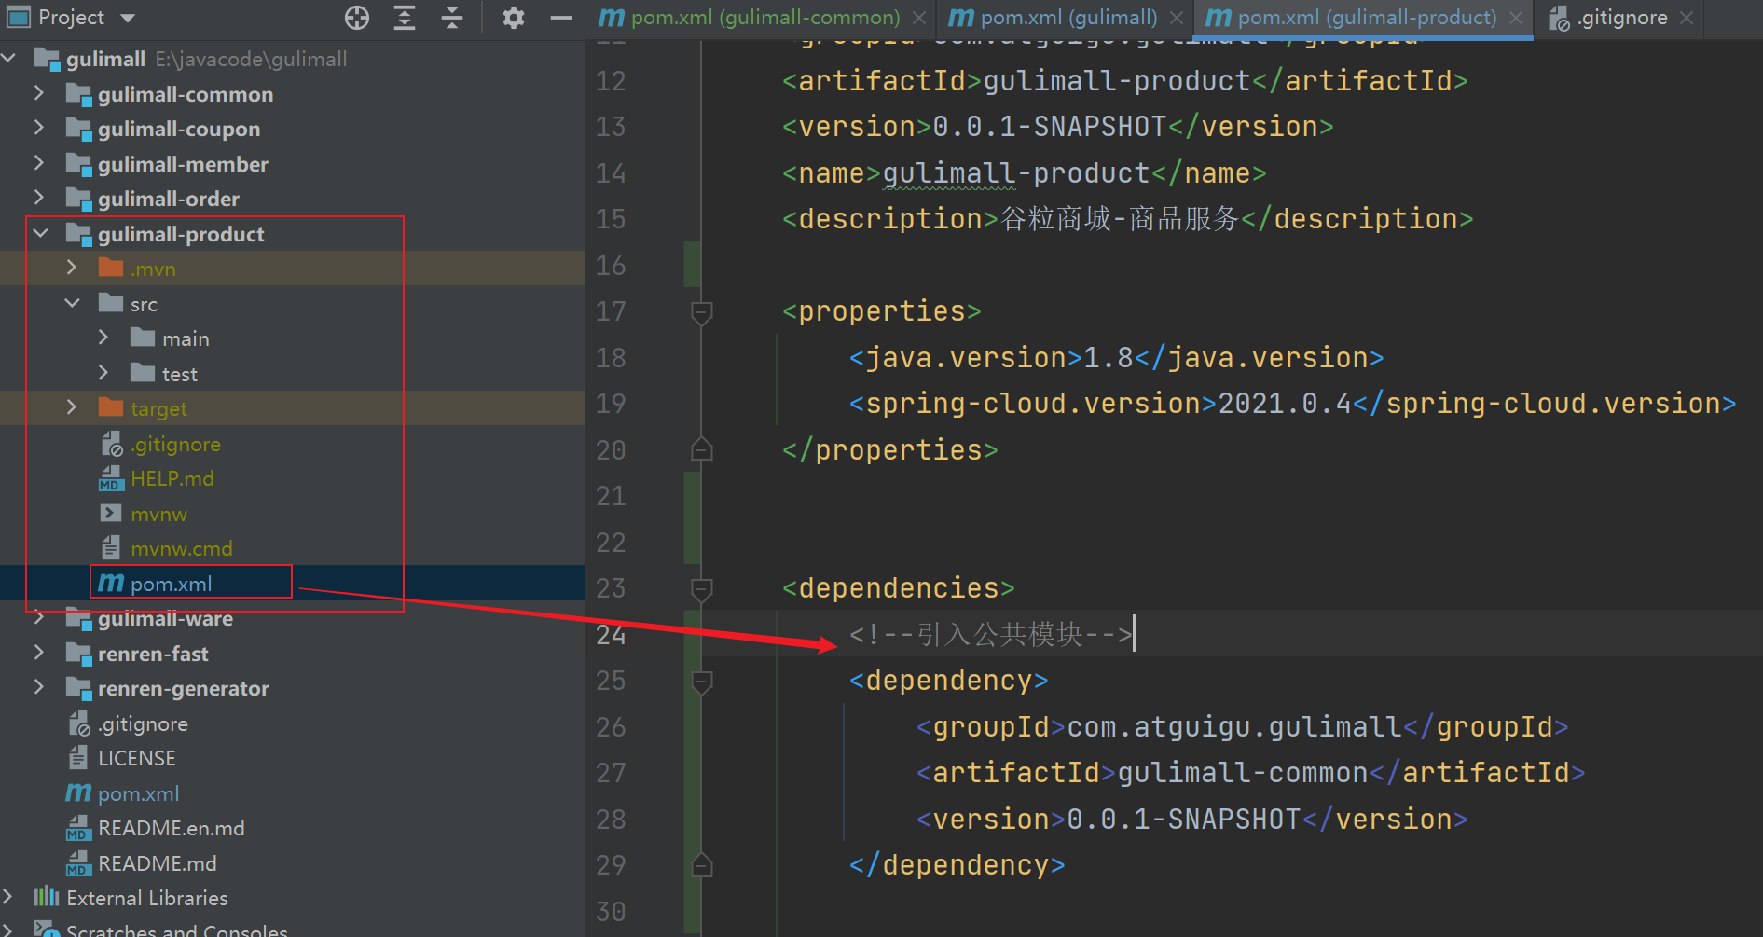Select the mvnw.cmd file
The image size is (1763, 937).
182,548
